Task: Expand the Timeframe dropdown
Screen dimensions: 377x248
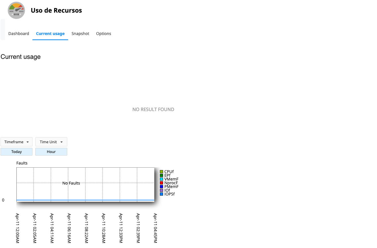Action: pos(16,142)
